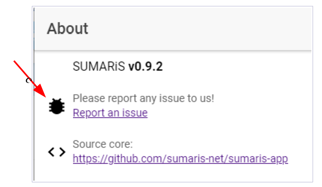Click the "About" heading title
This screenshot has height=187, width=322.
(x=68, y=28)
